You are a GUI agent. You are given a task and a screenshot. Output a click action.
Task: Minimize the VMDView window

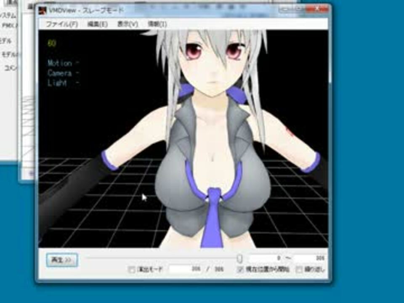(286, 9)
